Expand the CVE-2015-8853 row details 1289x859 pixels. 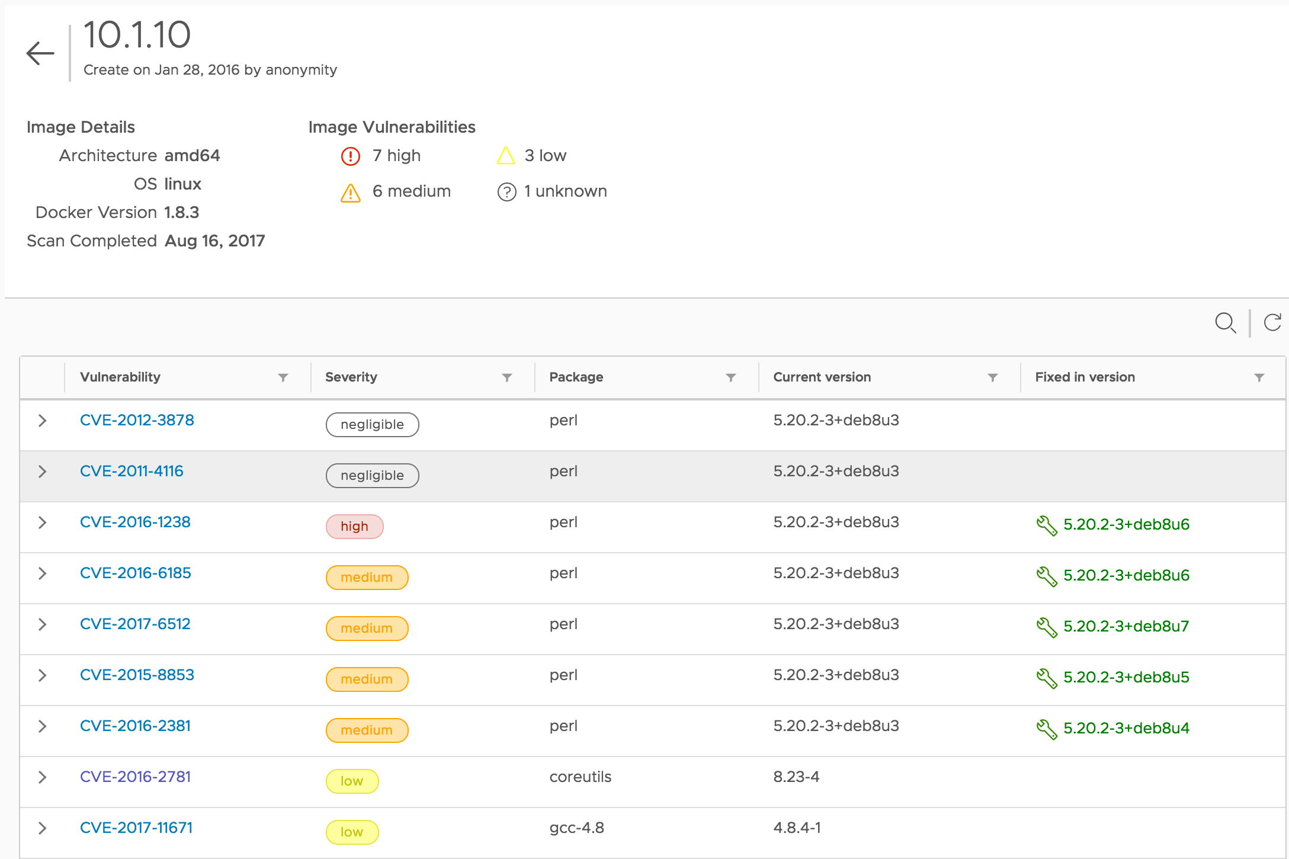[42, 675]
